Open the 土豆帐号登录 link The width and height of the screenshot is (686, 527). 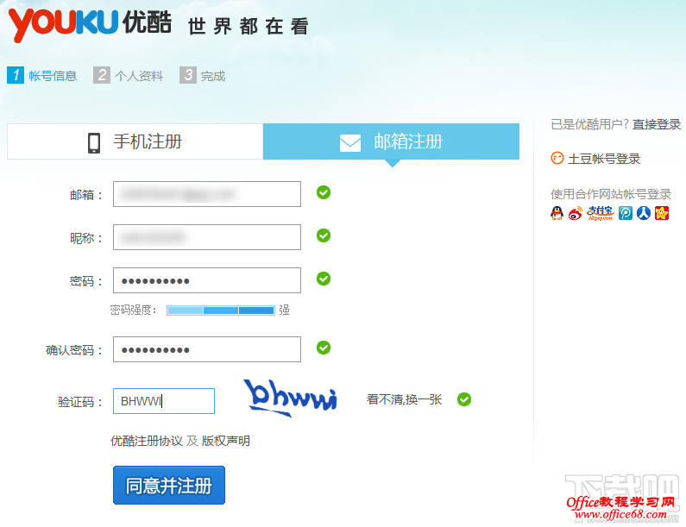point(604,159)
